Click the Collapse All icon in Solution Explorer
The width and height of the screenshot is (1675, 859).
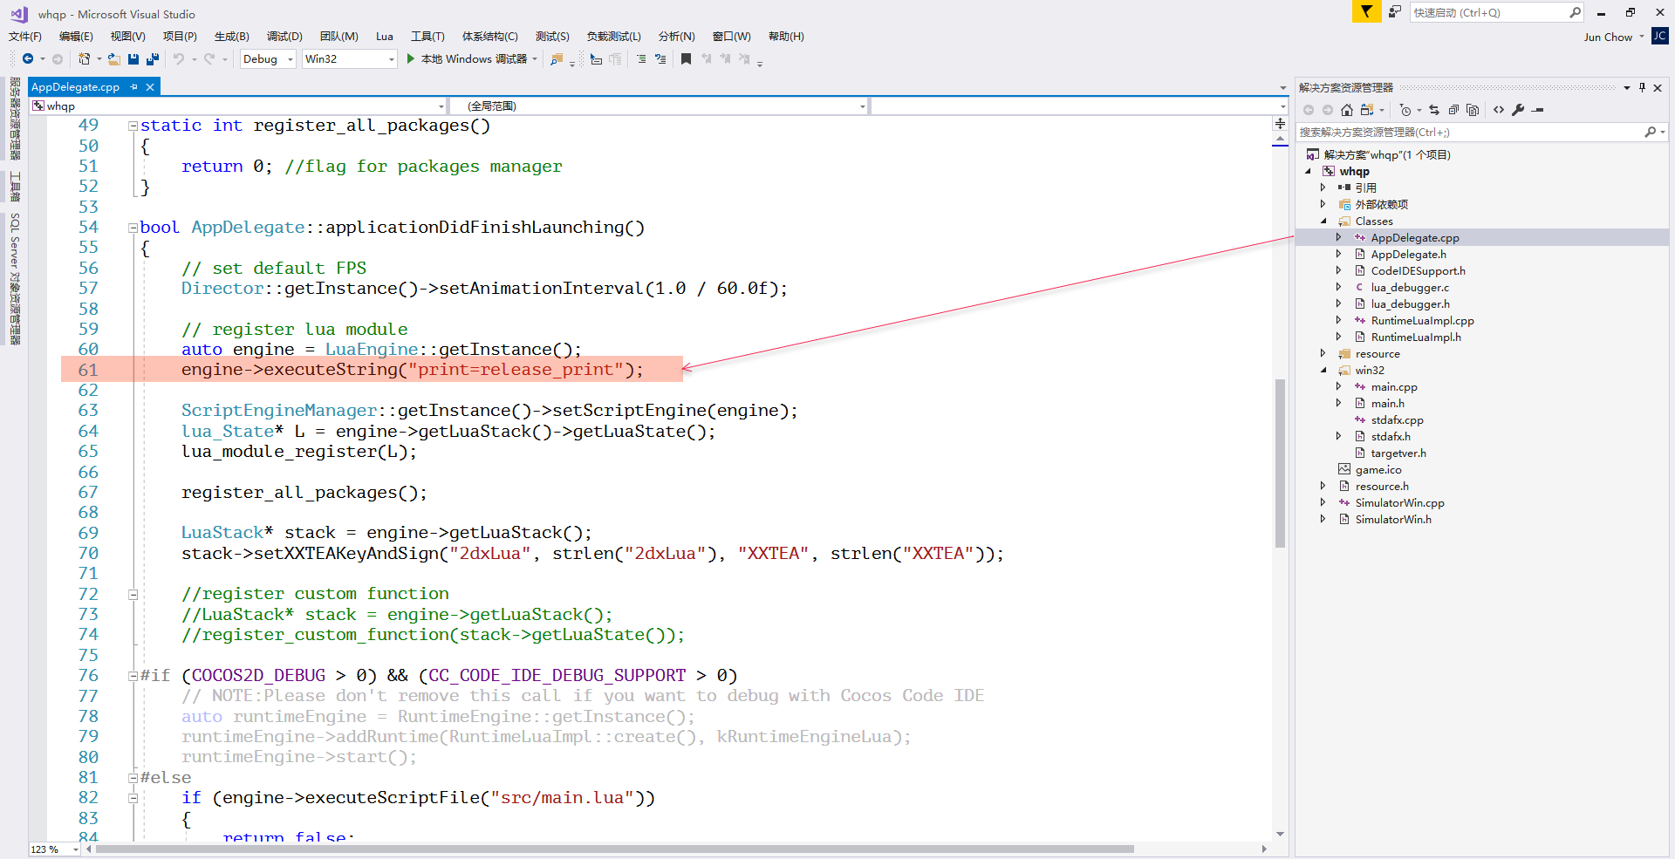pyautogui.click(x=1453, y=110)
